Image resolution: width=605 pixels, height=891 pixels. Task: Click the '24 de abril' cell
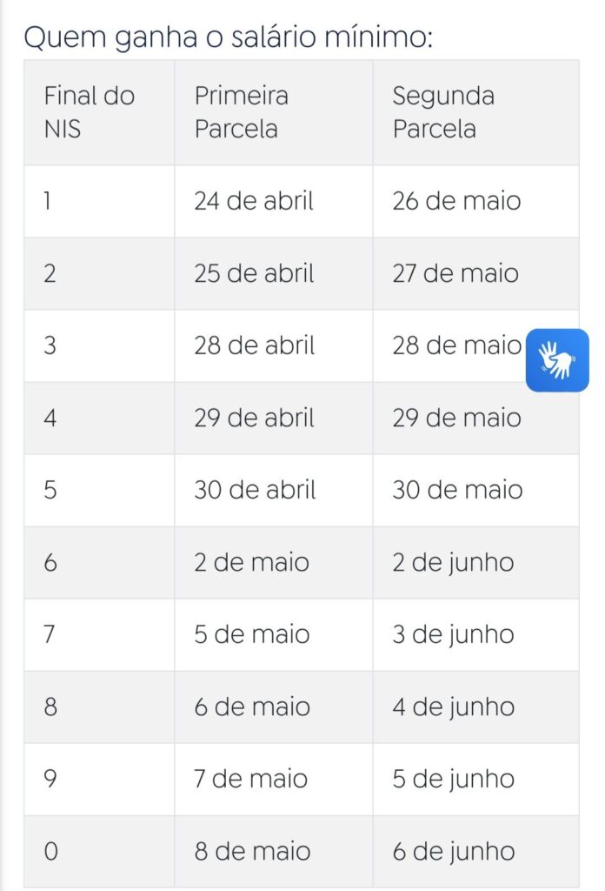click(274, 201)
